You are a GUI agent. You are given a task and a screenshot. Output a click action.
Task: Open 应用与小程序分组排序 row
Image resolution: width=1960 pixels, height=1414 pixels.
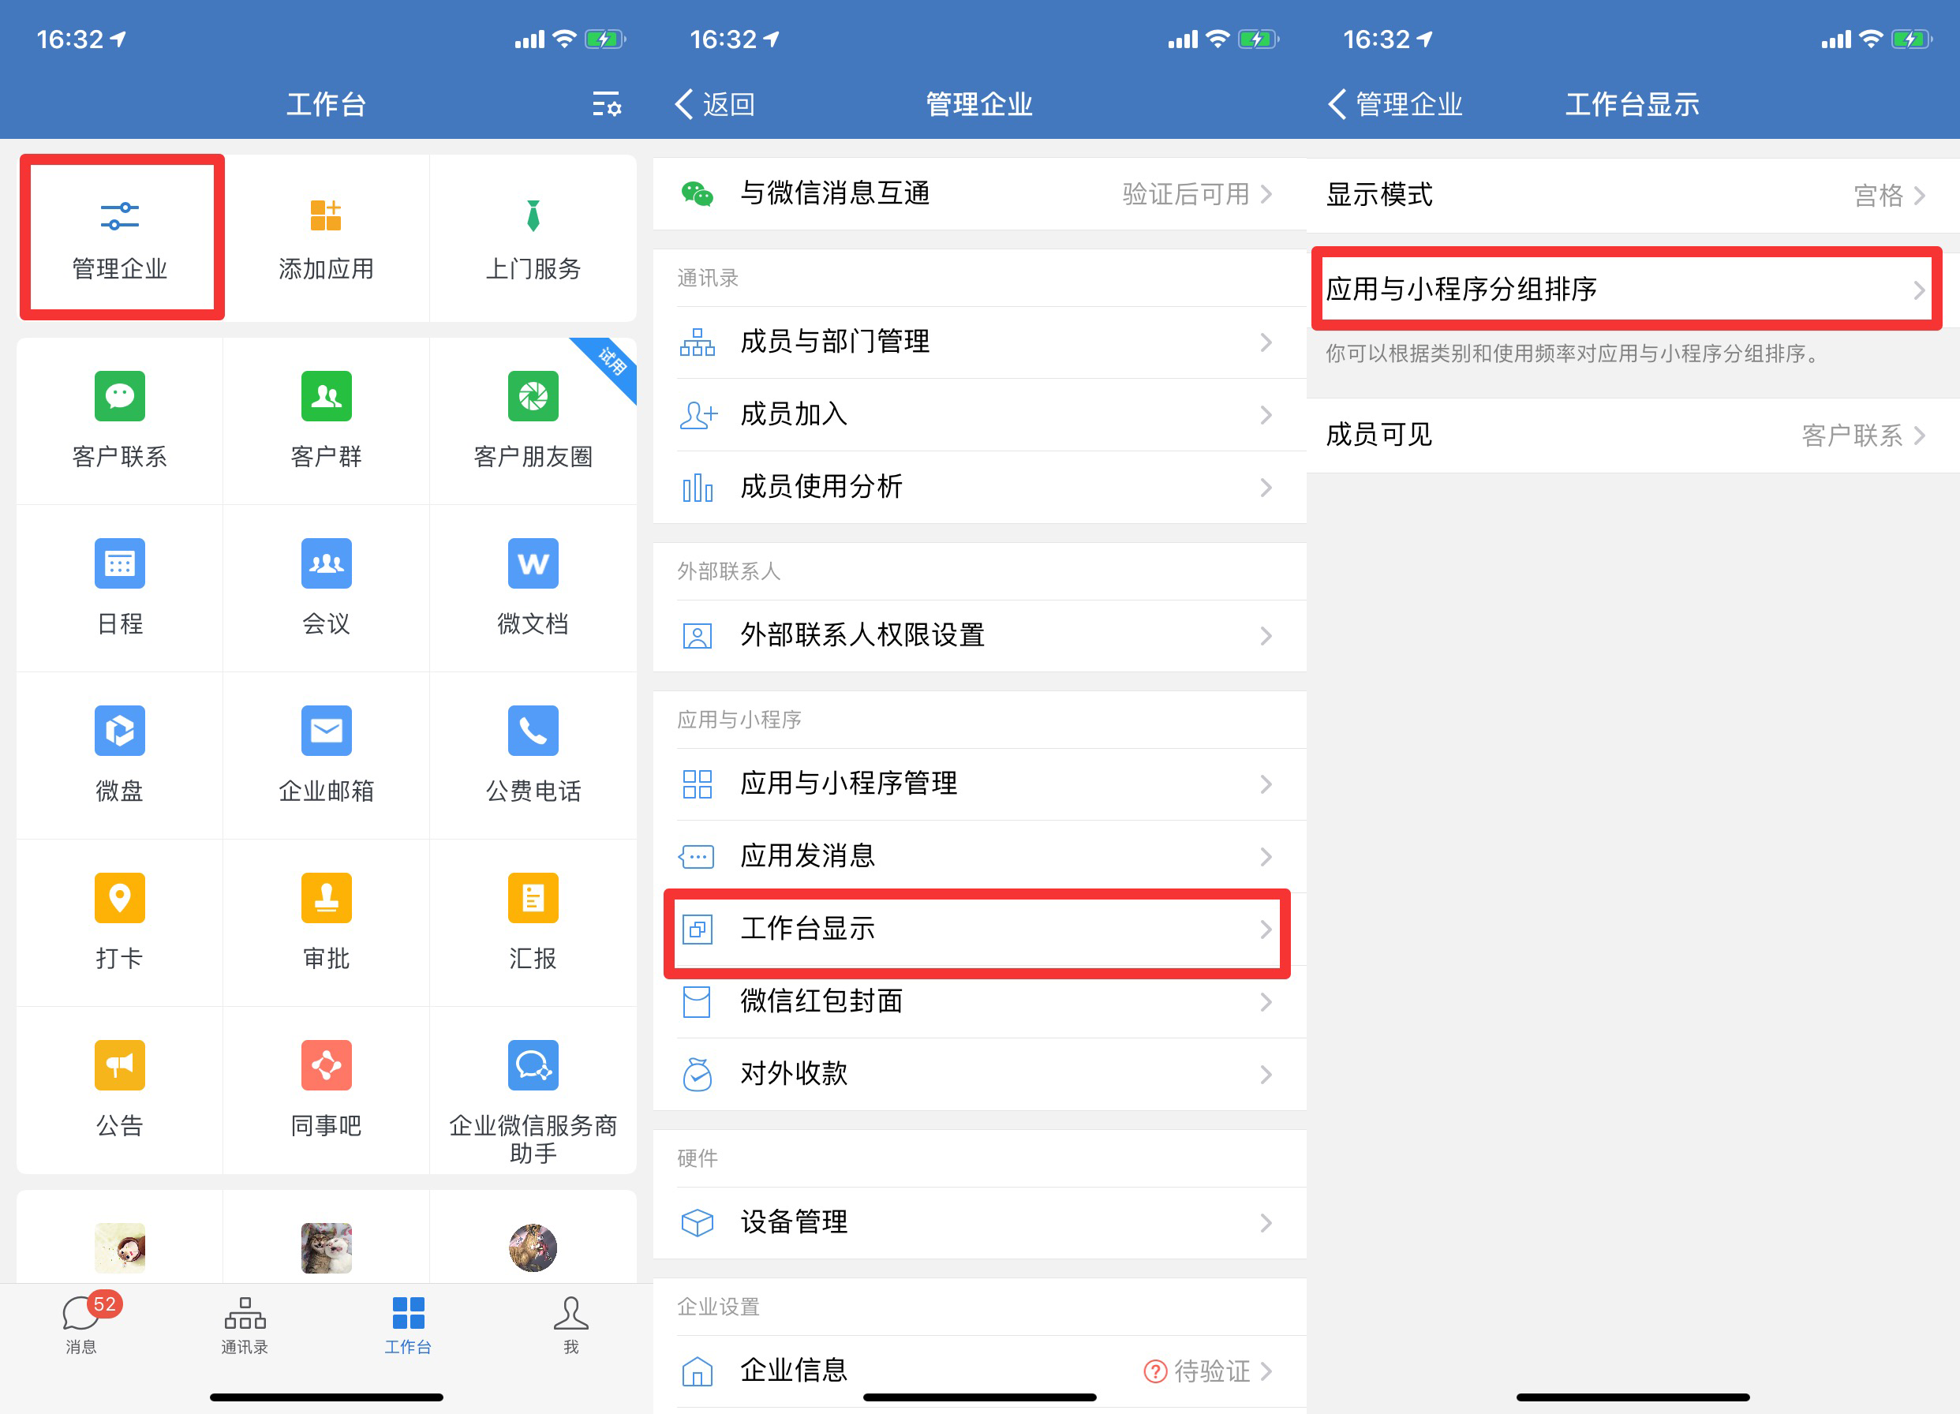pyautogui.click(x=1625, y=289)
